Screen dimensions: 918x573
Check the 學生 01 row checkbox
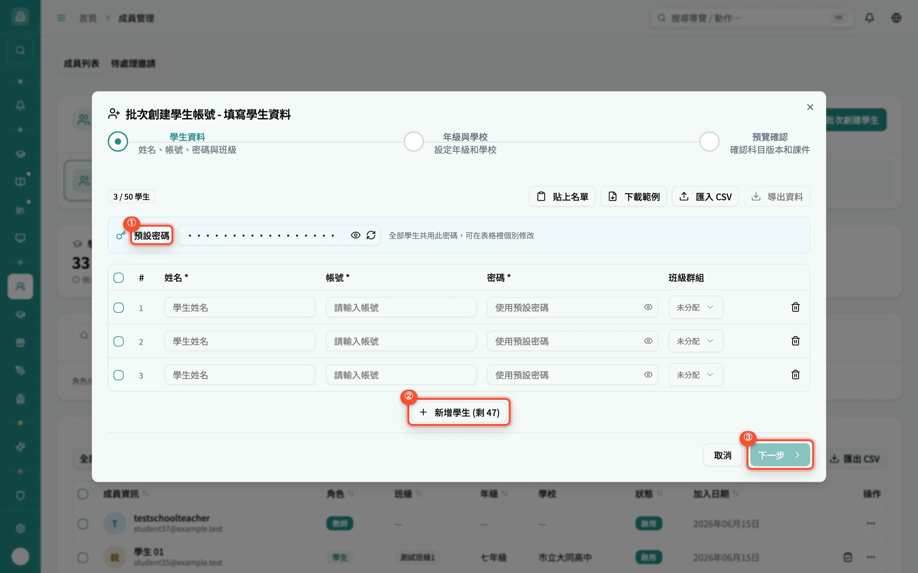coord(83,557)
